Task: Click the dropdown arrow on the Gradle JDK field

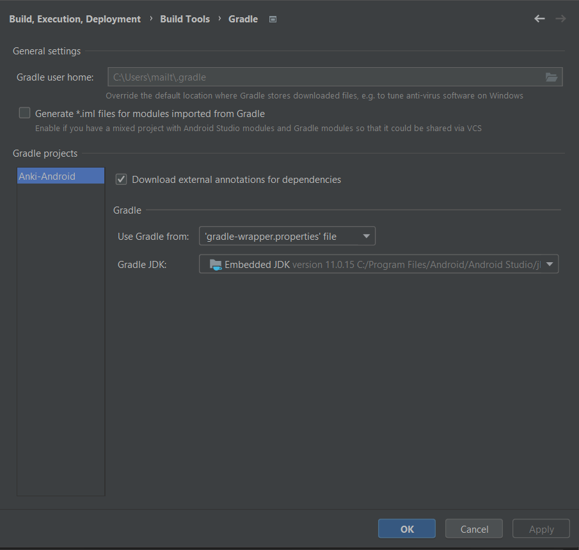Action: (x=549, y=263)
